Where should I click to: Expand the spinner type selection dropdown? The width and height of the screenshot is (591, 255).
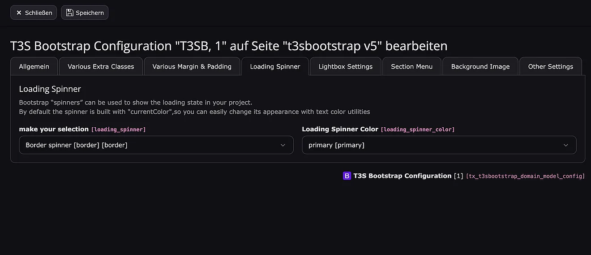click(156, 145)
